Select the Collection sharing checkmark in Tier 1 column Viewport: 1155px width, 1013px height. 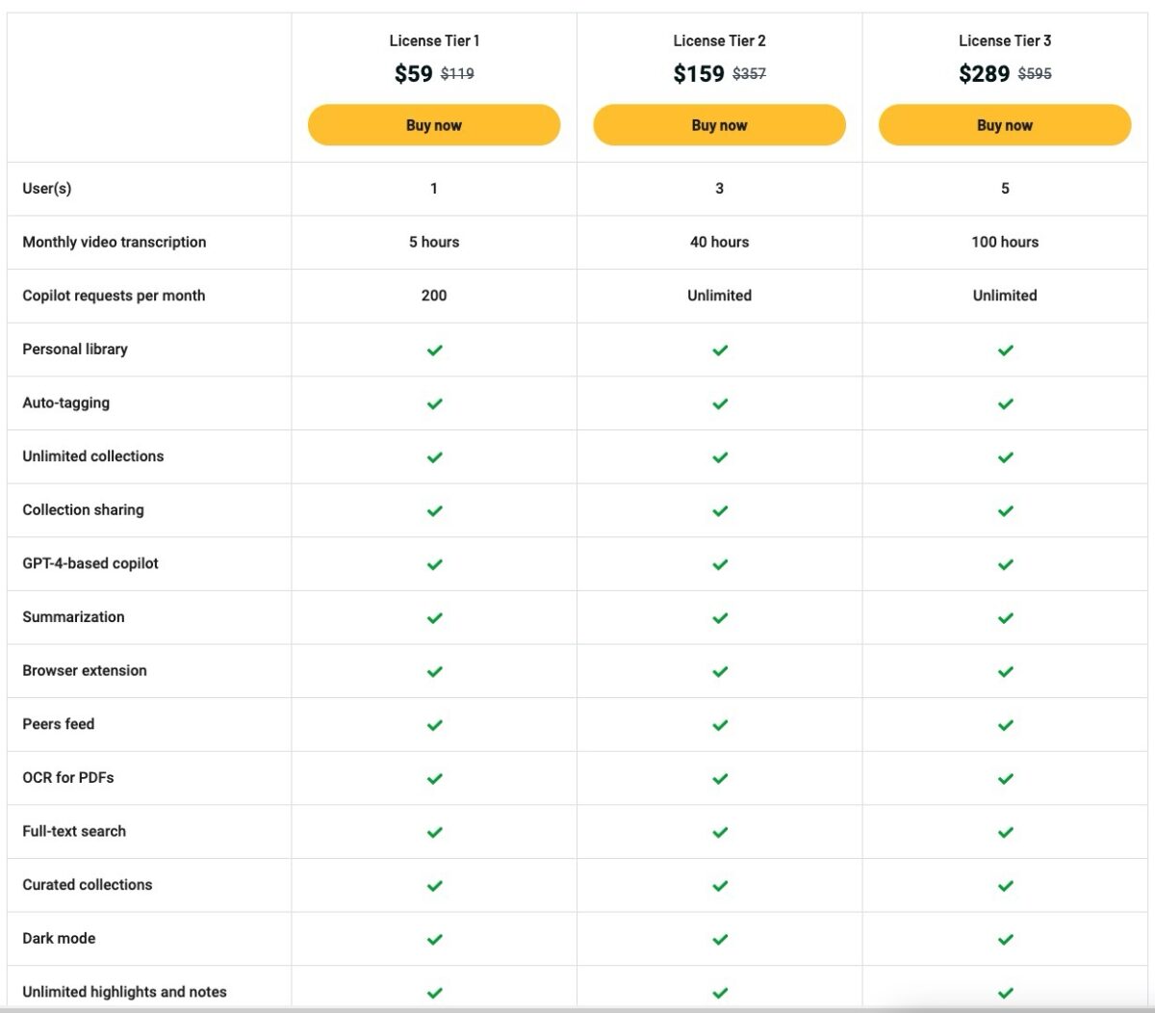coord(433,510)
